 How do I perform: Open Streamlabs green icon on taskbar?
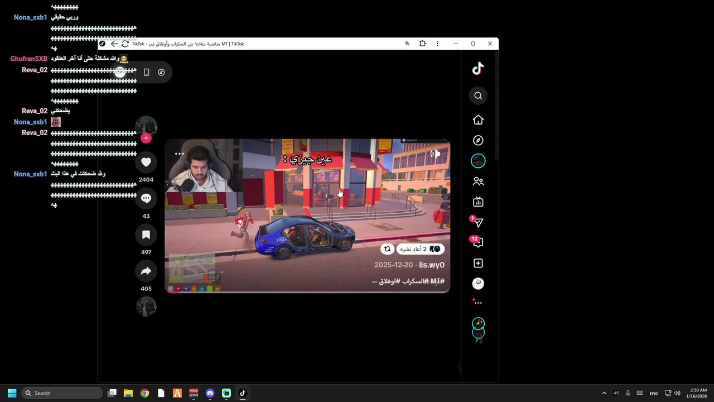[x=226, y=393]
